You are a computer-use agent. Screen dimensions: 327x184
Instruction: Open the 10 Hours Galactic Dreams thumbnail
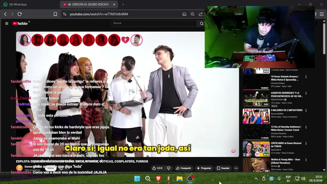click(x=256, y=82)
